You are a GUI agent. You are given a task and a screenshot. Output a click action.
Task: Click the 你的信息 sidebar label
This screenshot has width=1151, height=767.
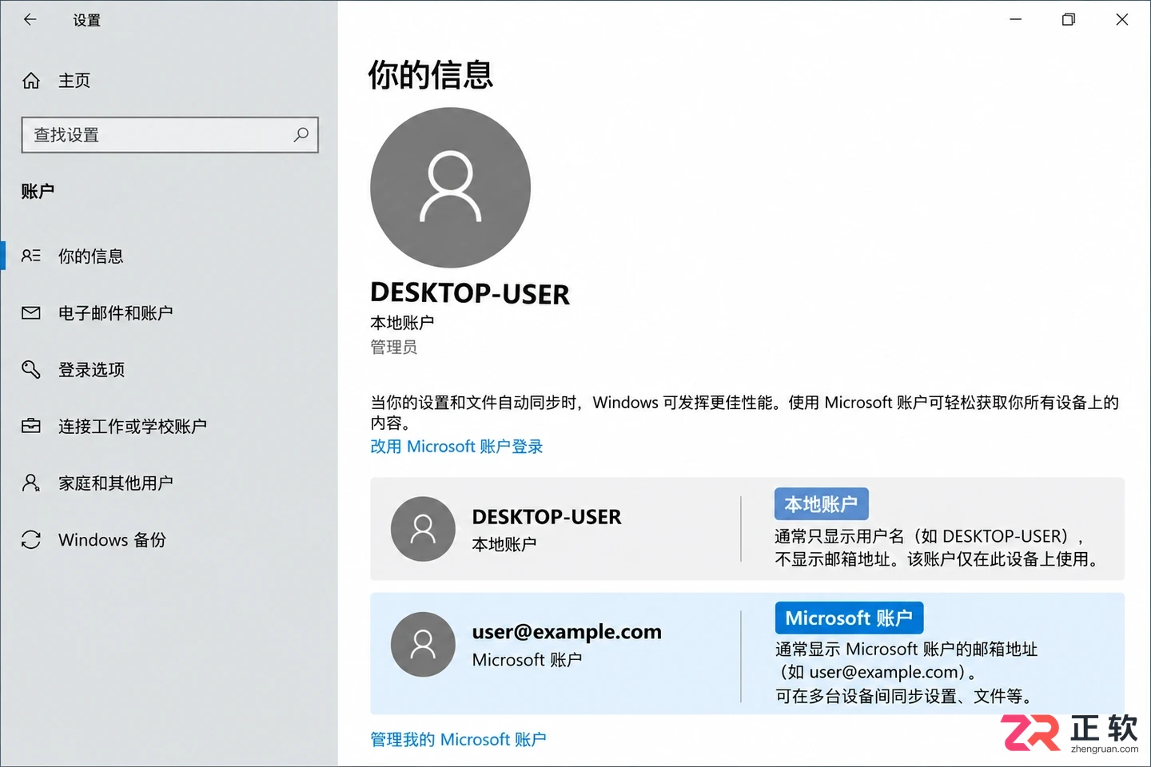click(x=91, y=256)
